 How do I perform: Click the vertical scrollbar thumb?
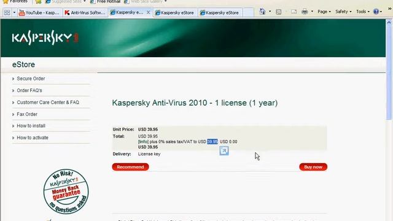click(389, 72)
